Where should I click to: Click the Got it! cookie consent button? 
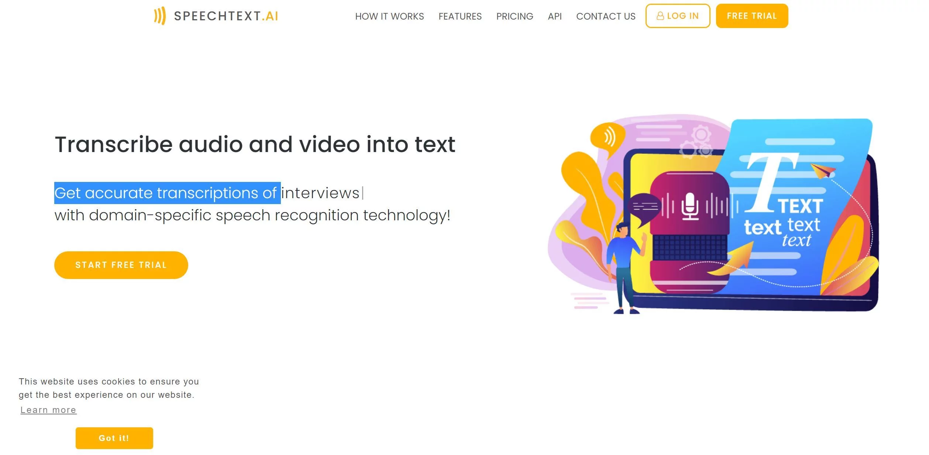point(113,438)
